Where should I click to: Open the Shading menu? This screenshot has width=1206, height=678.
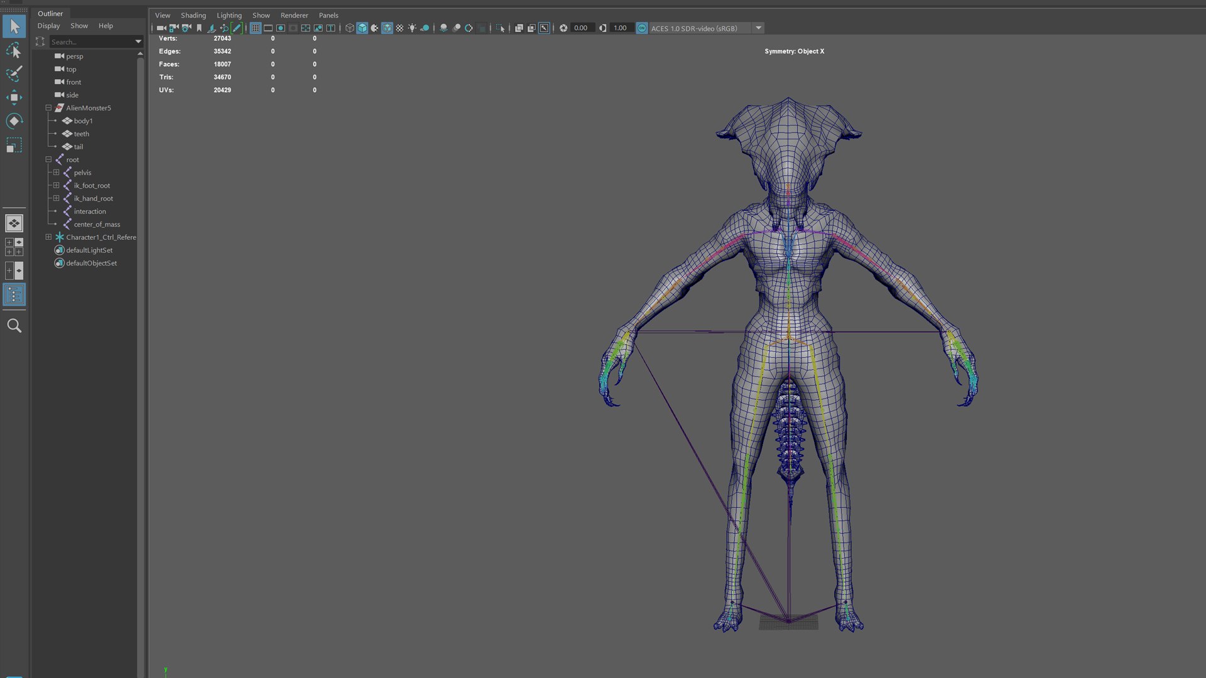click(x=193, y=15)
